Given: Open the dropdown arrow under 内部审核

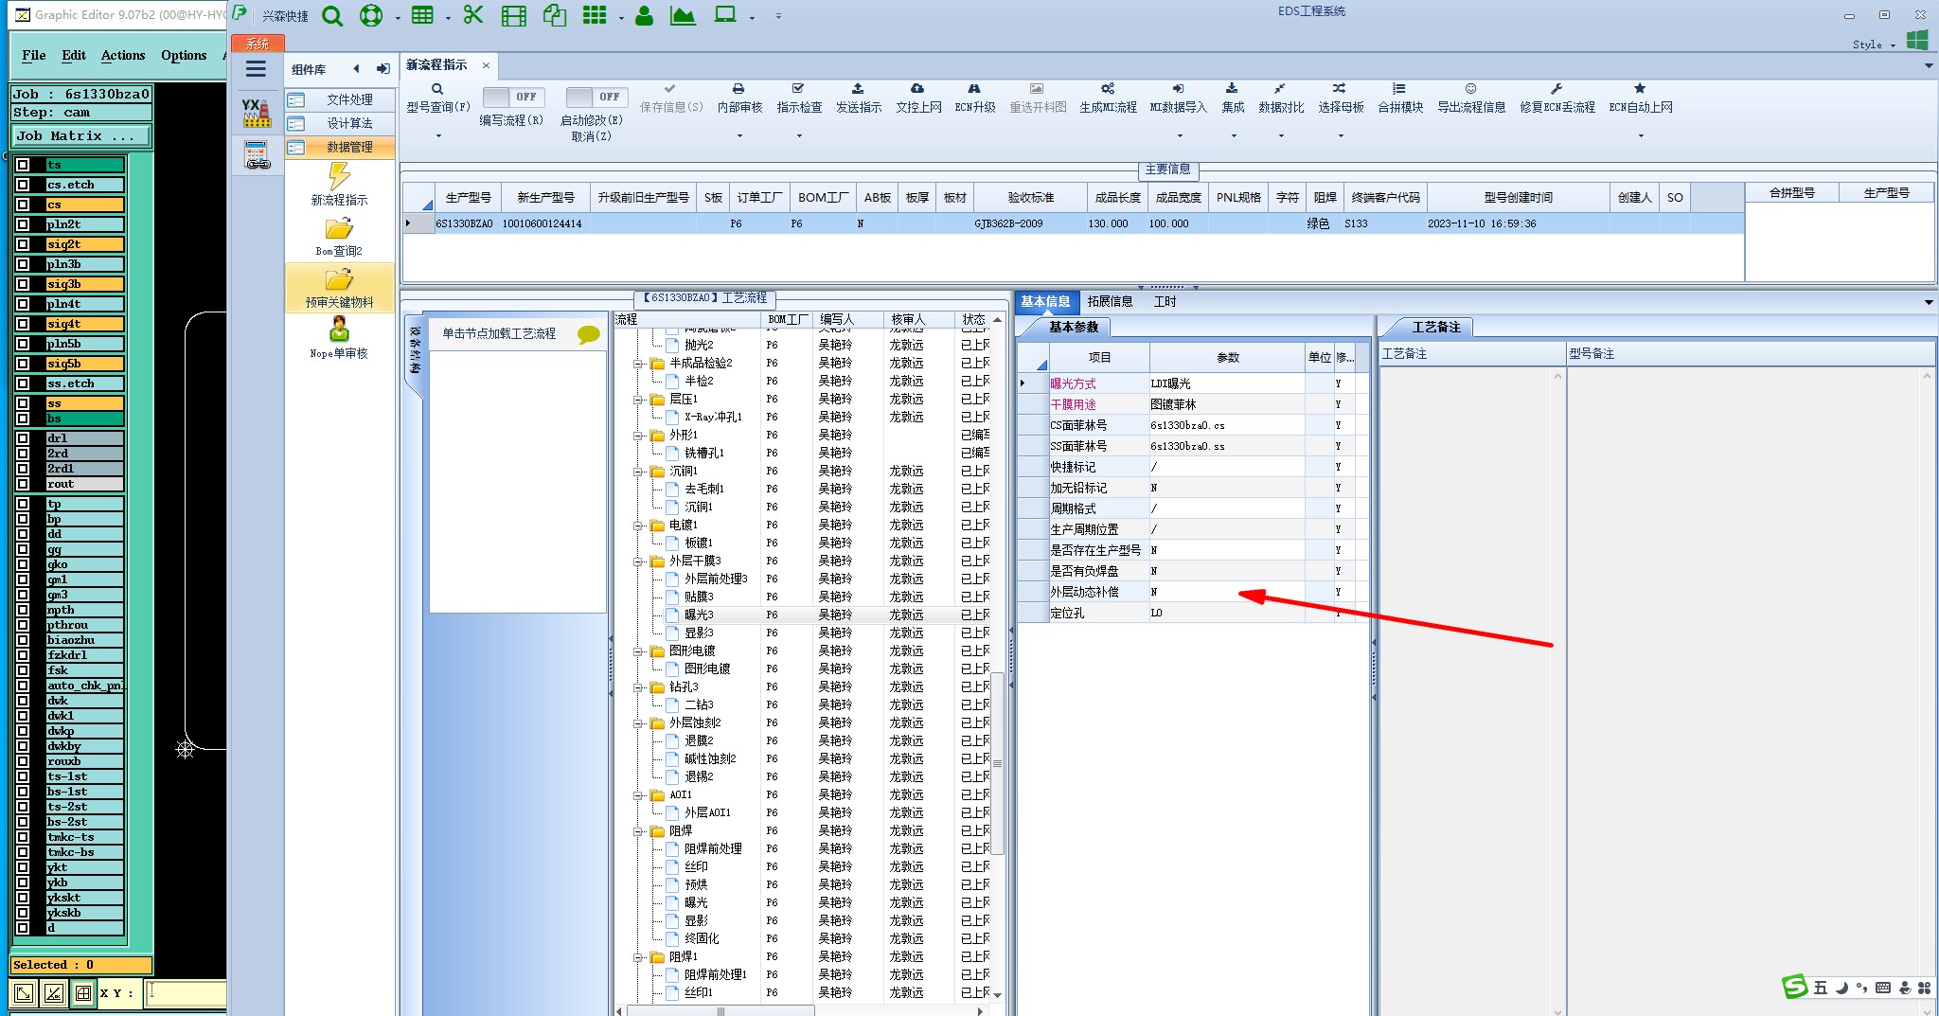Looking at the screenshot, I should [739, 136].
